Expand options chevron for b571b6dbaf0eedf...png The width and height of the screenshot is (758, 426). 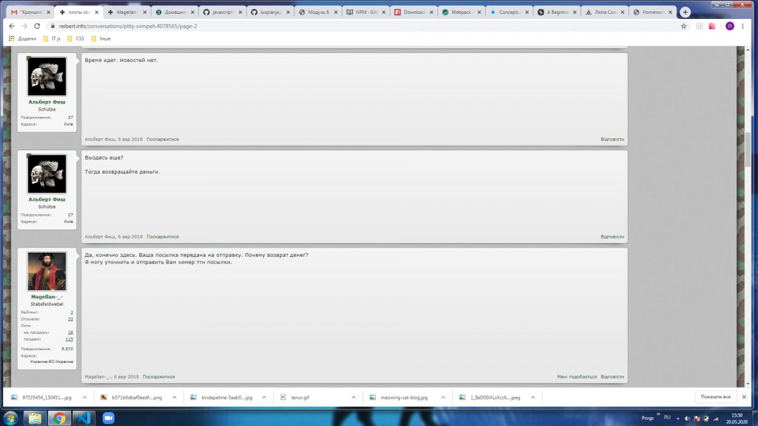(x=174, y=398)
